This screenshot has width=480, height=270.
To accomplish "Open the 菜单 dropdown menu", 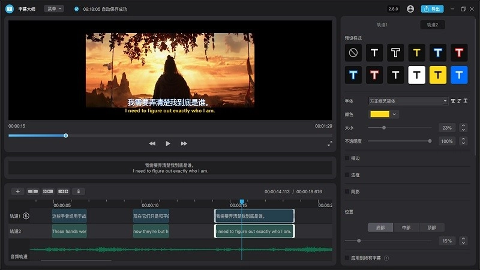I will coord(53,9).
